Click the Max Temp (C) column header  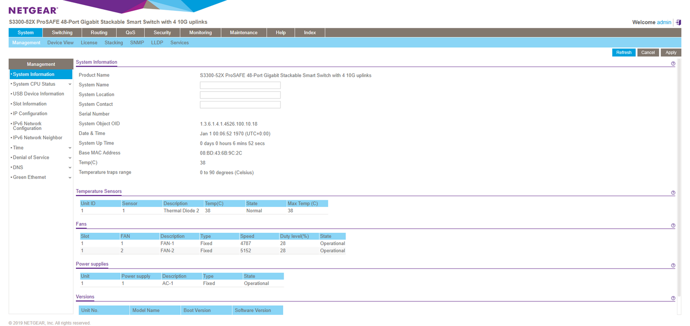pyautogui.click(x=307, y=204)
